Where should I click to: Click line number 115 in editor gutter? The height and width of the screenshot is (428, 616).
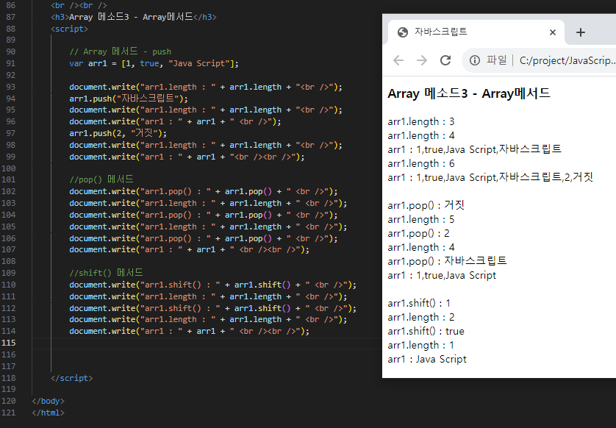(9, 343)
